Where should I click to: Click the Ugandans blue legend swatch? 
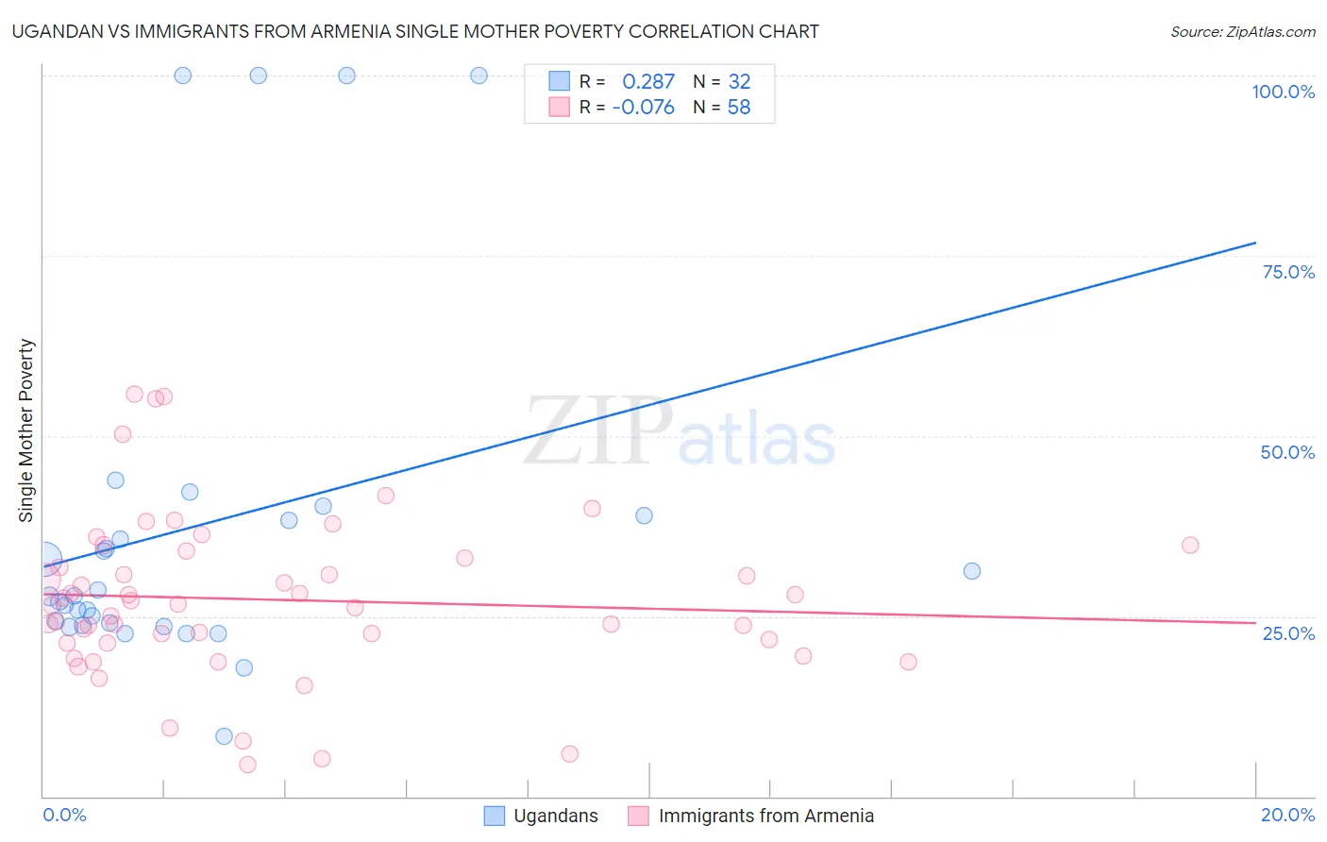point(495,816)
